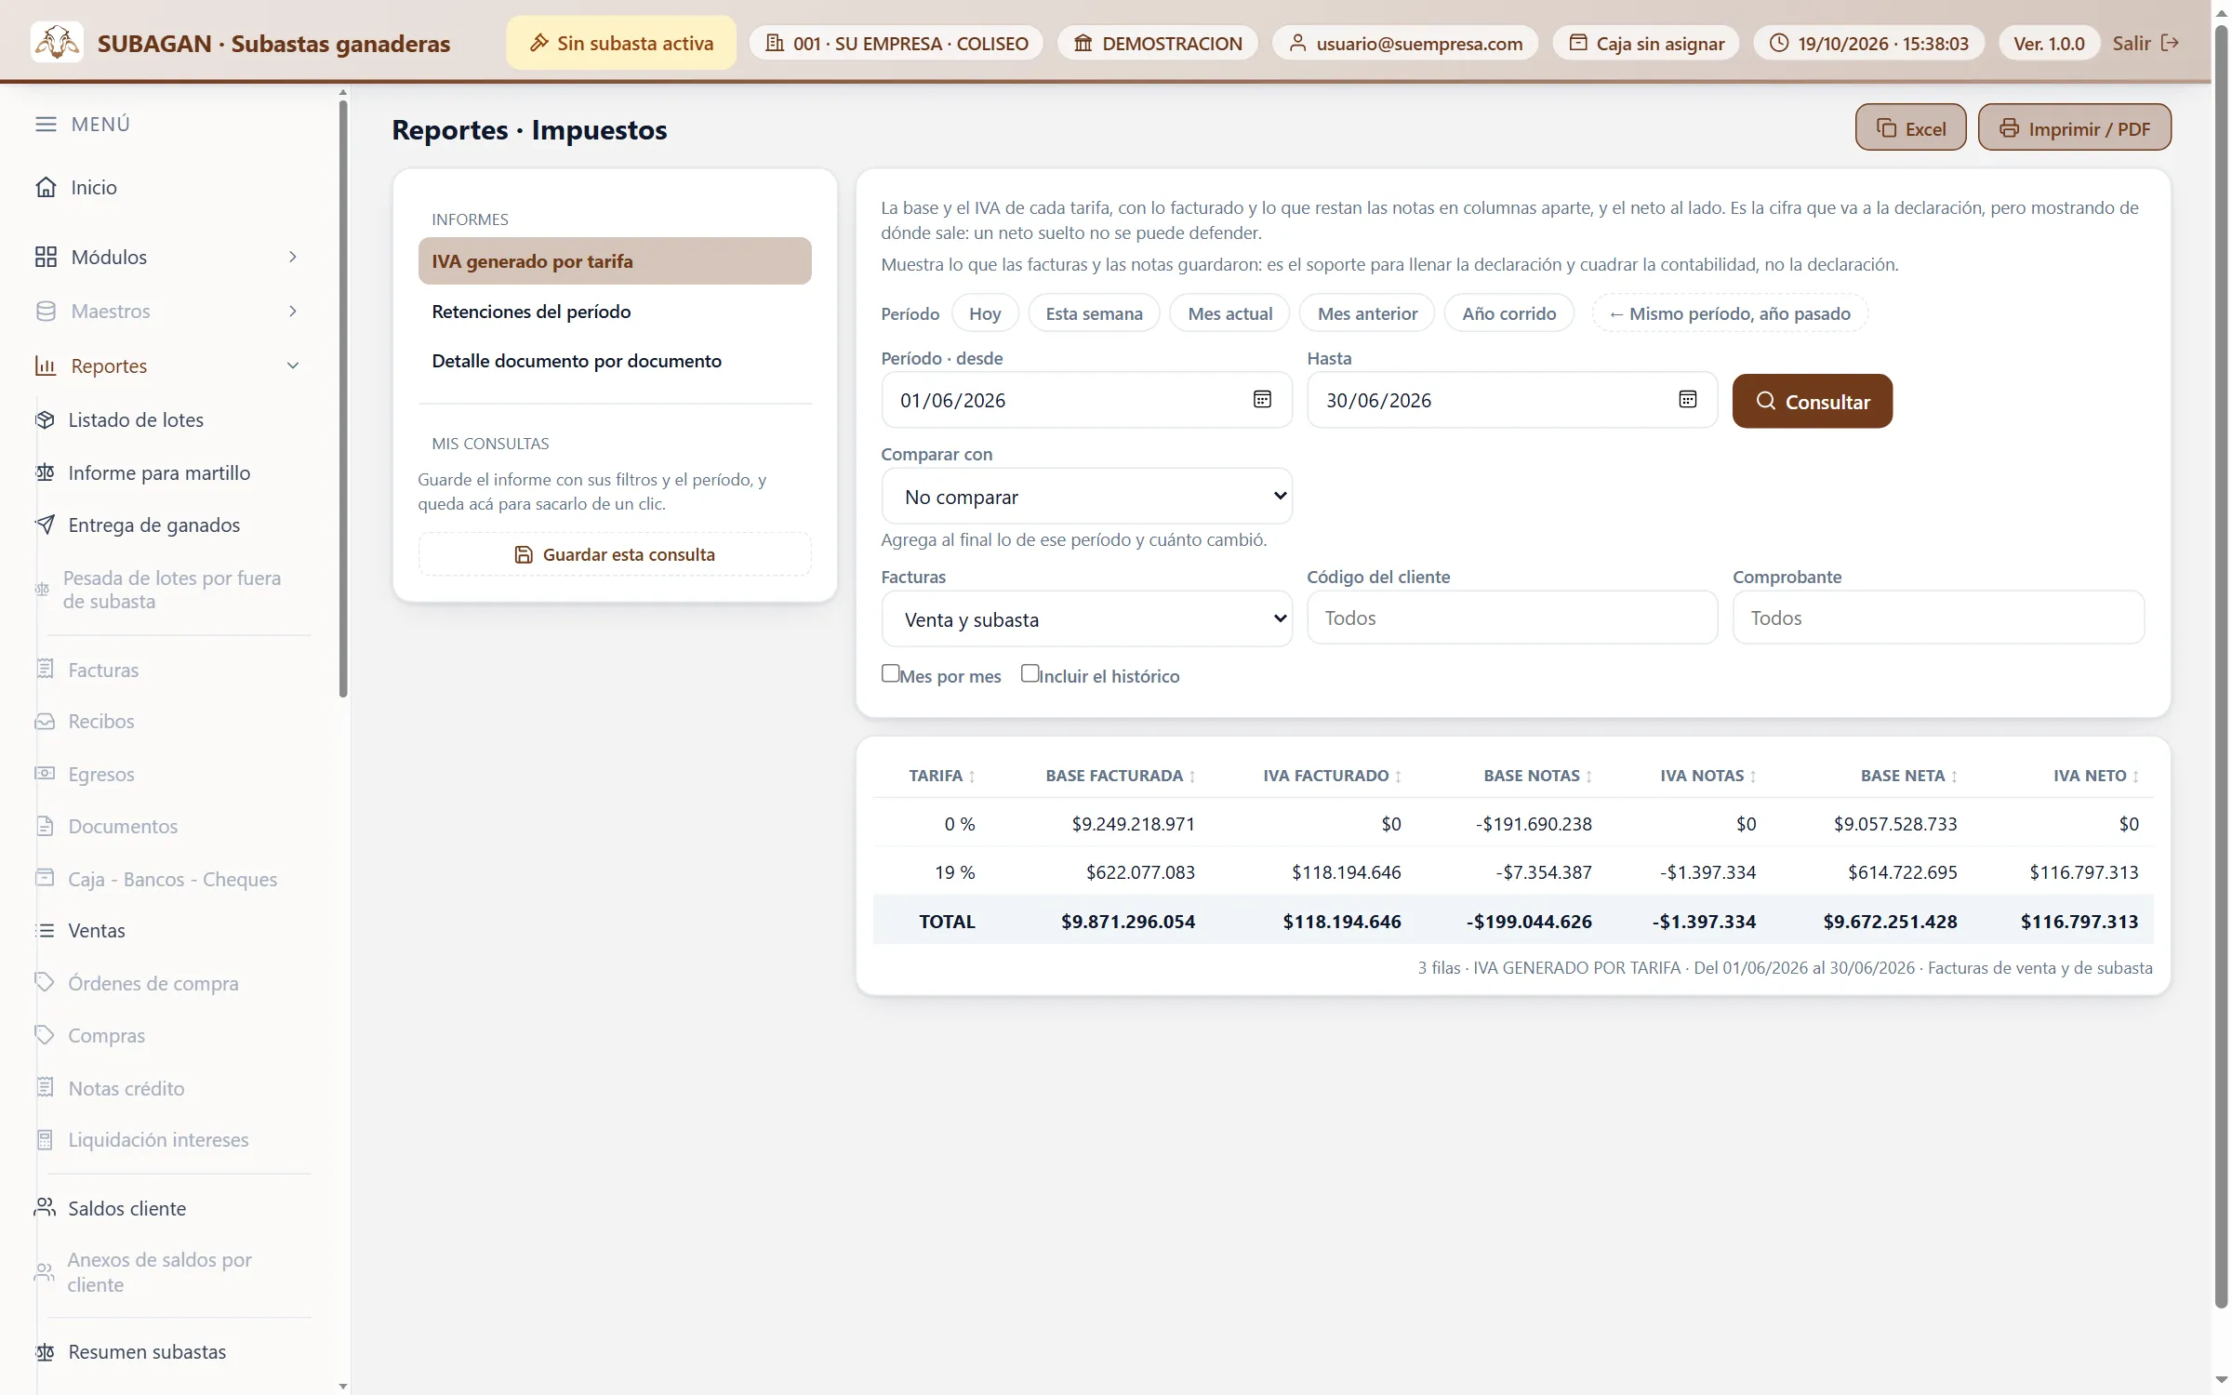Select the Mes anterior period chip

pyautogui.click(x=1367, y=313)
